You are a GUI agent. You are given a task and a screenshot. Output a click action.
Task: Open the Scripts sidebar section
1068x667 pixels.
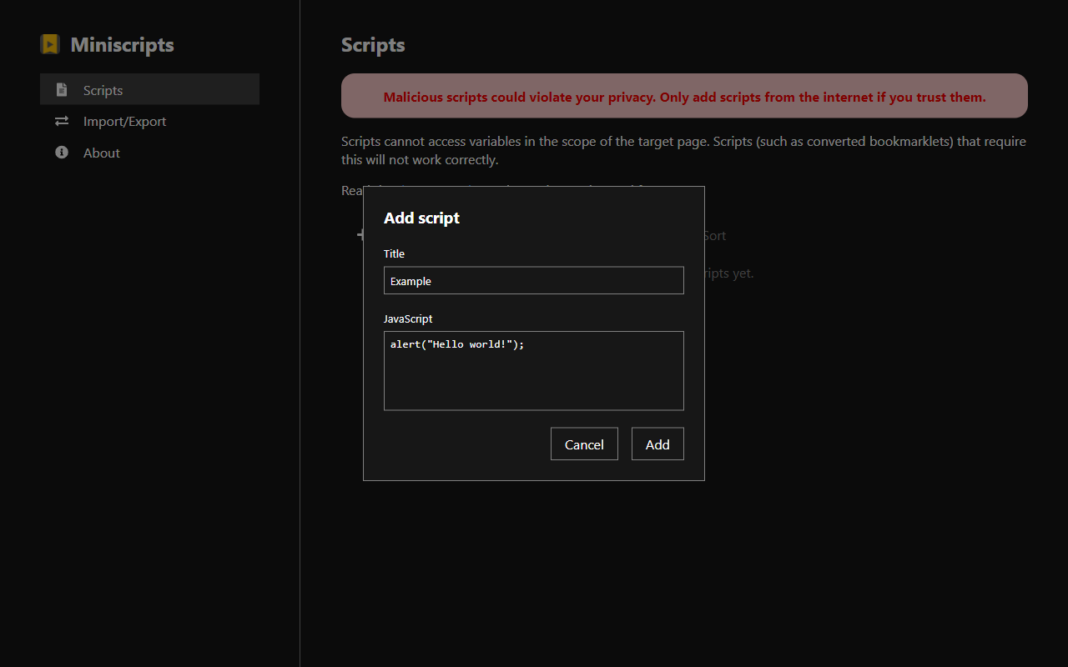149,89
